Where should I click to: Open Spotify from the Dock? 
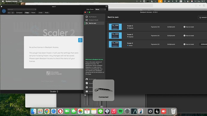121,112
